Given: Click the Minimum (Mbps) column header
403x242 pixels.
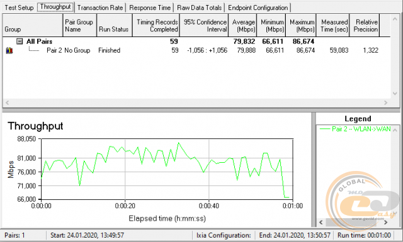Looking at the screenshot, I should (x=271, y=25).
